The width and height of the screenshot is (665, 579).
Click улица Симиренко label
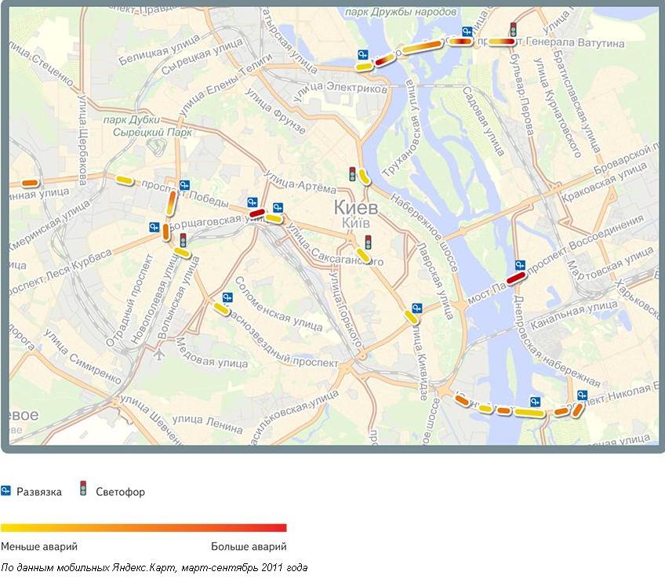(x=82, y=357)
